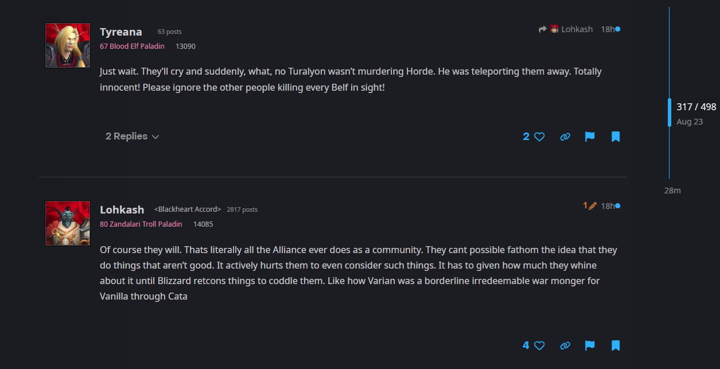View 67 Blood Elf Paladin character profile

(132, 46)
